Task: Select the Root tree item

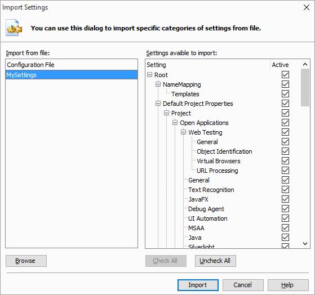Action: [x=161, y=75]
